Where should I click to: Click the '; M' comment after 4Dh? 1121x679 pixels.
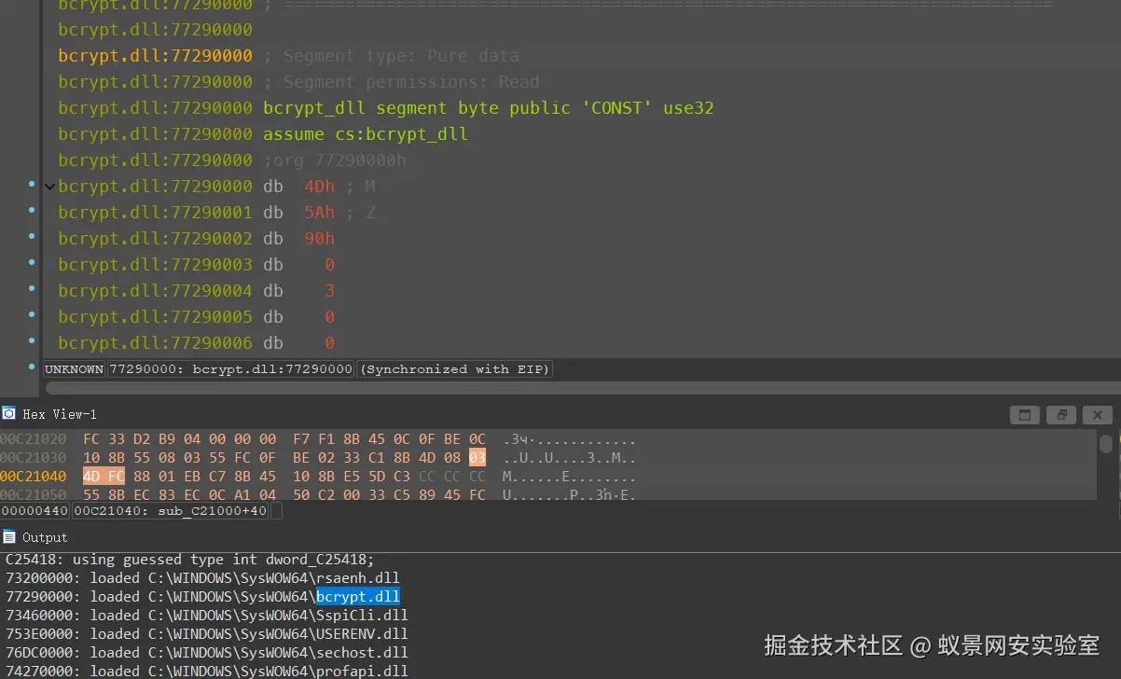(x=360, y=187)
